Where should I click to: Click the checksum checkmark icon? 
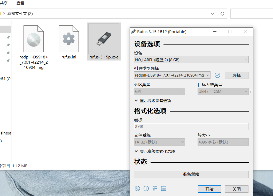217,75
